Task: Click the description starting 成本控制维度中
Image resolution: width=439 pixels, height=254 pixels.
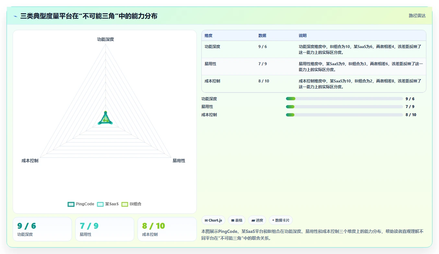Action: tap(360, 84)
